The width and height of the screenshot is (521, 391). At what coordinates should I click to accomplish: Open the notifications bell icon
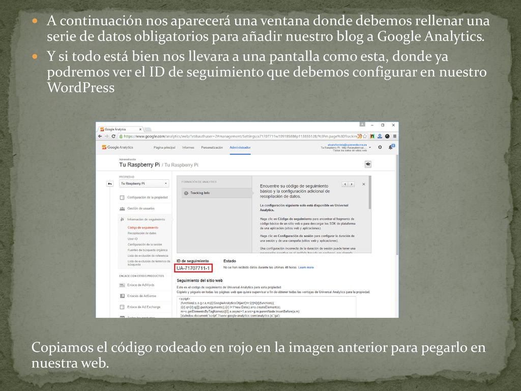tap(391, 147)
